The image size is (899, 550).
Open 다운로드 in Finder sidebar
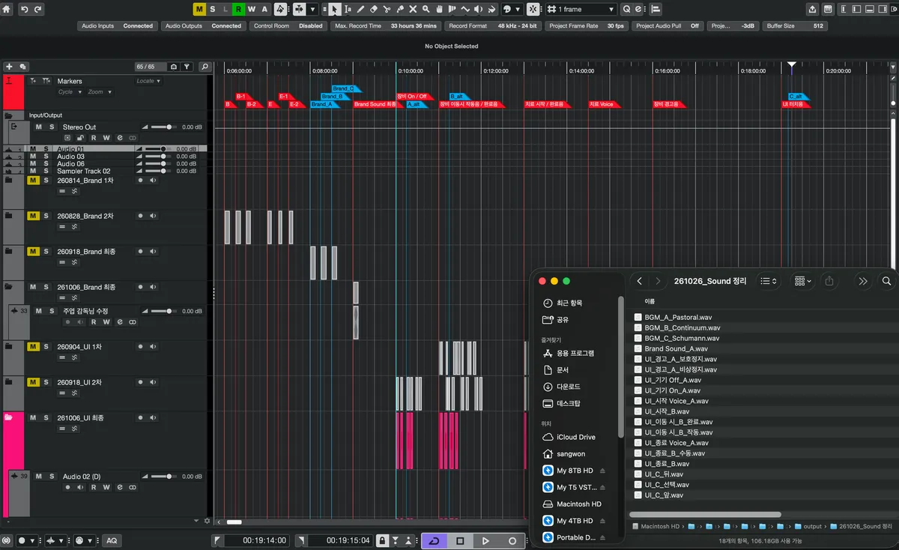click(x=568, y=387)
